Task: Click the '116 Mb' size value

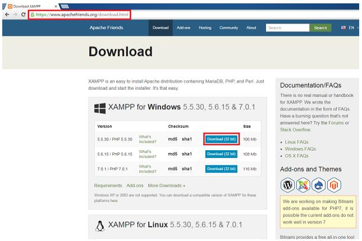Action: coord(250,169)
